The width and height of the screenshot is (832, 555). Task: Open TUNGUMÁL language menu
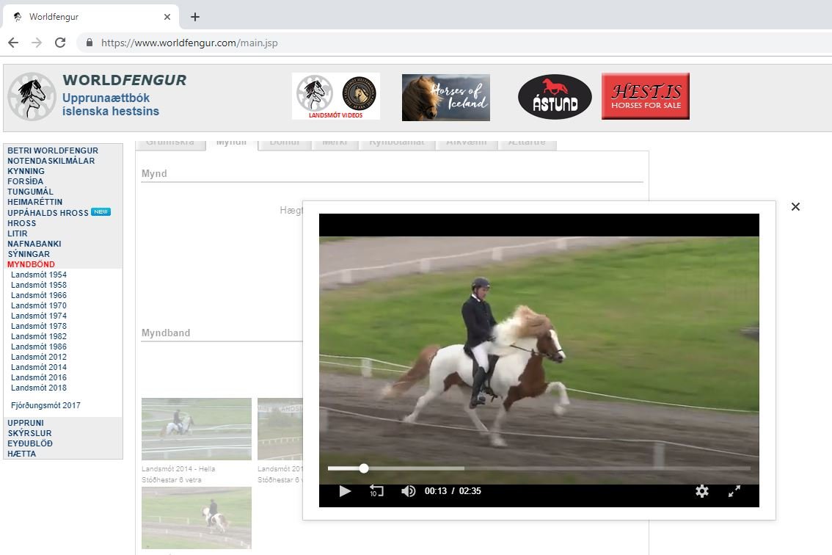pos(30,192)
